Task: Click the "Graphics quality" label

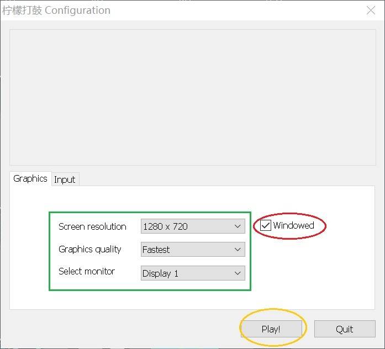Action: pyautogui.click(x=90, y=250)
